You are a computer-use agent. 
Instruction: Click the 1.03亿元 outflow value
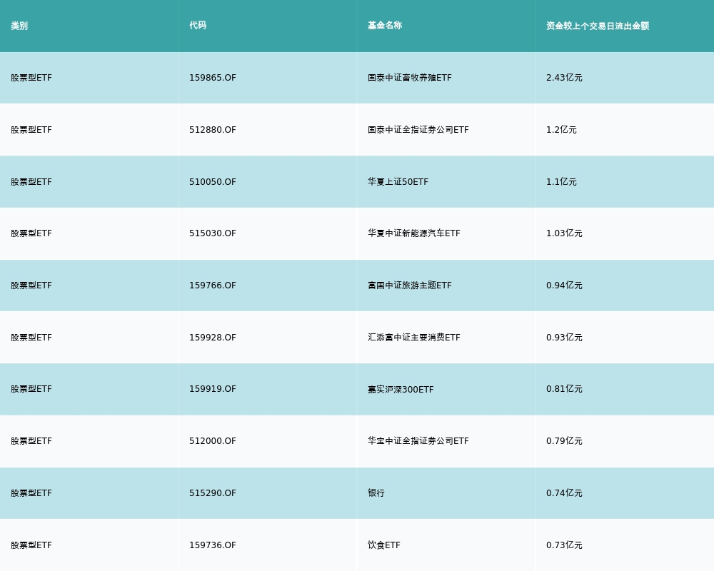(564, 233)
